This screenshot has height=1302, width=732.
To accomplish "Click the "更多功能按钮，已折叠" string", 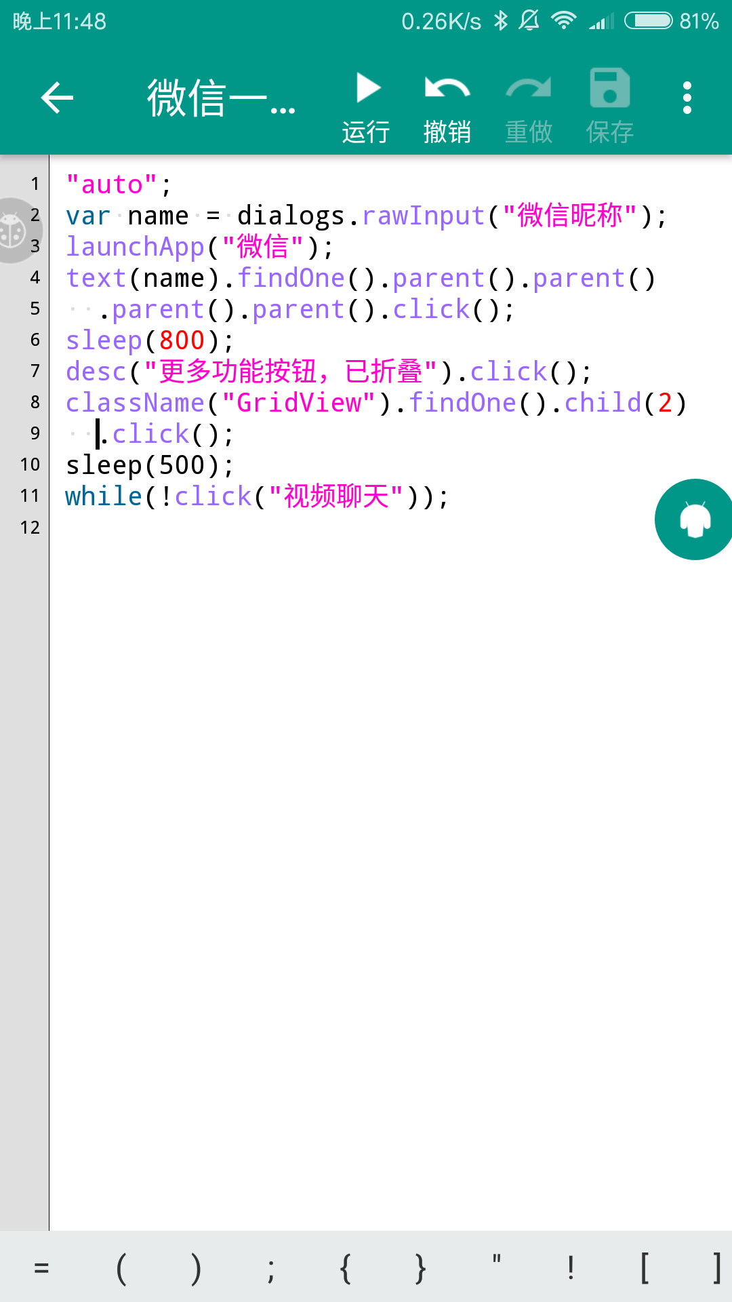I will click(x=291, y=372).
